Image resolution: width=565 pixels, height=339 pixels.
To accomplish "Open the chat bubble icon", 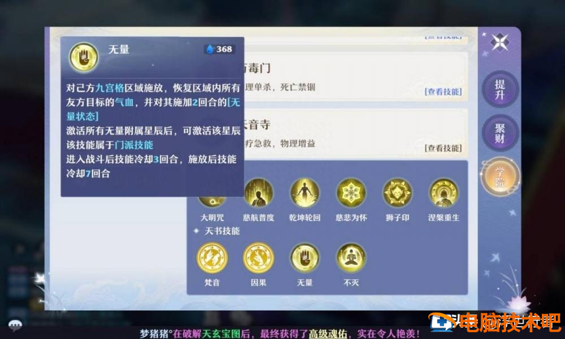I will click(x=15, y=325).
